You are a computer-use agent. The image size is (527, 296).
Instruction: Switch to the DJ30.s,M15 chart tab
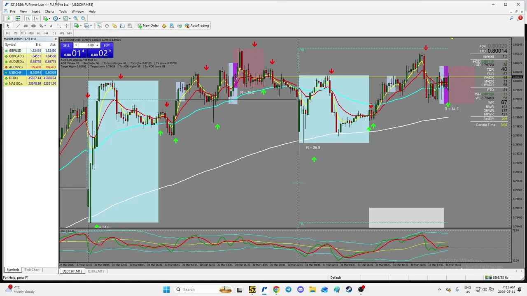96,271
